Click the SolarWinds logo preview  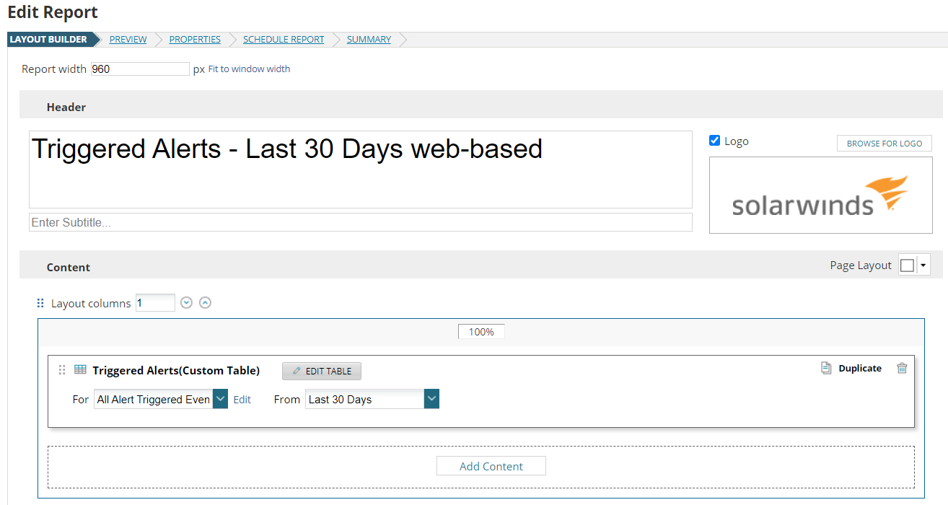coord(821,196)
